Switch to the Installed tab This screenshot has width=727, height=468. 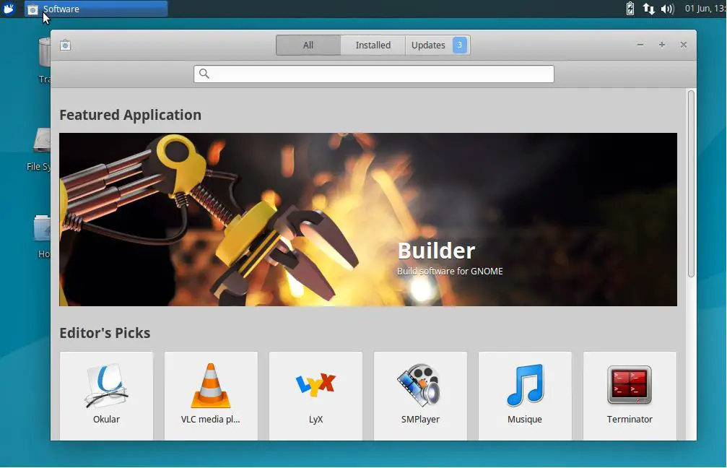(373, 45)
